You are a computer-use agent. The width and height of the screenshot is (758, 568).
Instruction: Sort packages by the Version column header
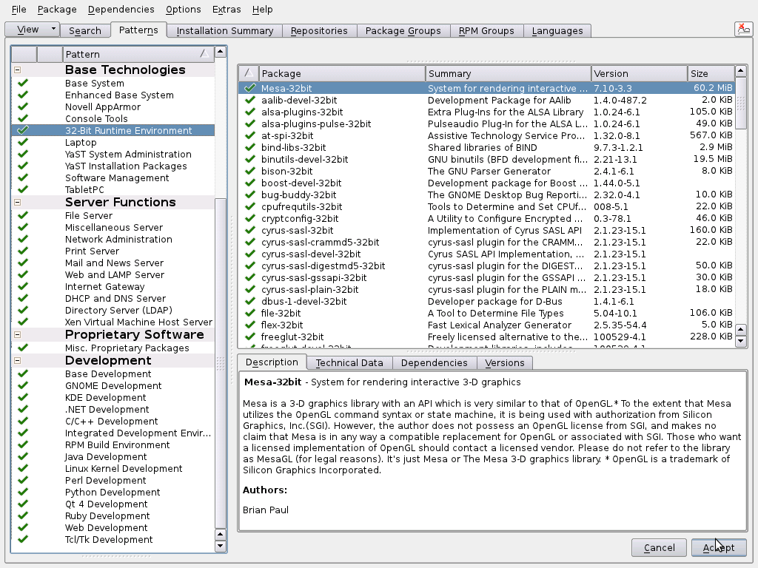(x=639, y=73)
